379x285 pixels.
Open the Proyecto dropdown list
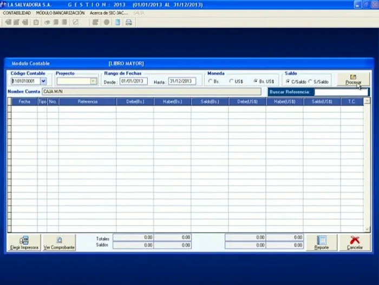click(x=93, y=81)
